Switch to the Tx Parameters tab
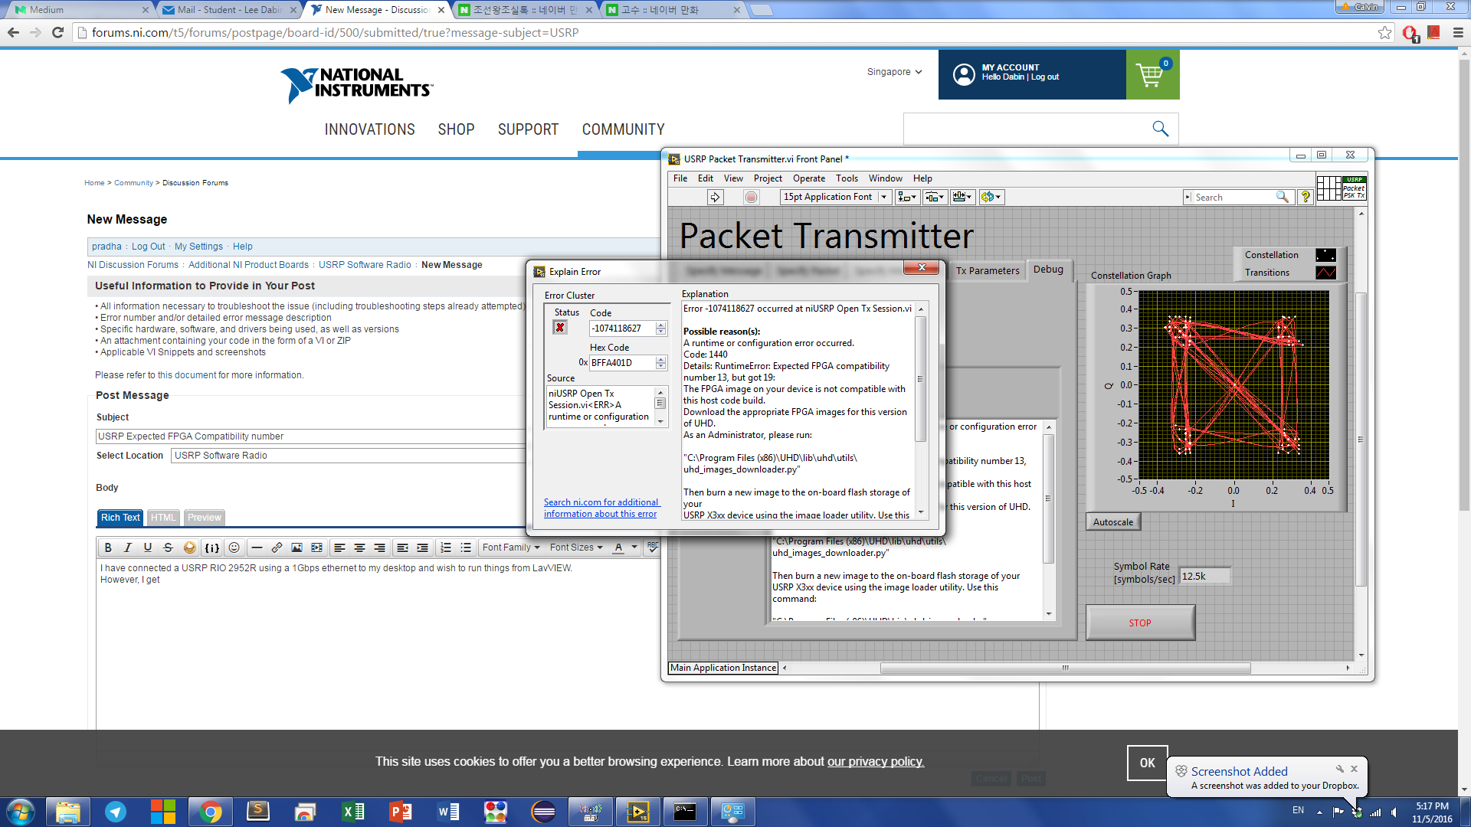Screen dimensions: 1471x827 [x=988, y=270]
